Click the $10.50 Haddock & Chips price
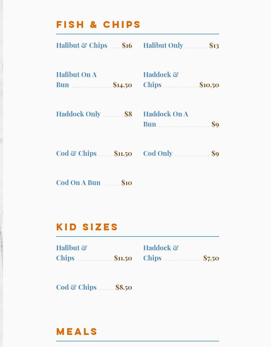This screenshot has width=271, height=347. tap(209, 85)
